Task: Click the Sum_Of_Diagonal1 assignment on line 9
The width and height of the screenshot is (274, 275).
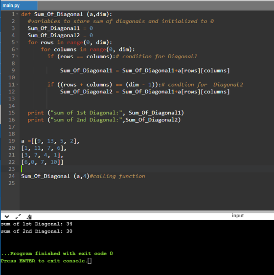Action: [x=145, y=70]
